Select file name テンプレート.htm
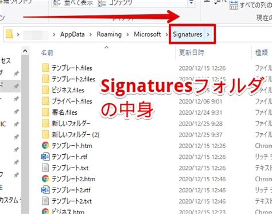Screen dimensions: 272x214 pyautogui.click(x=72, y=146)
